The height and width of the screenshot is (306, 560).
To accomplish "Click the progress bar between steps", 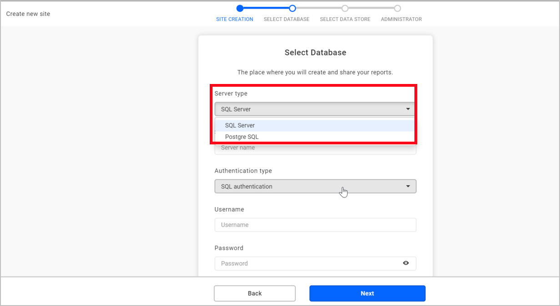I will [x=266, y=8].
